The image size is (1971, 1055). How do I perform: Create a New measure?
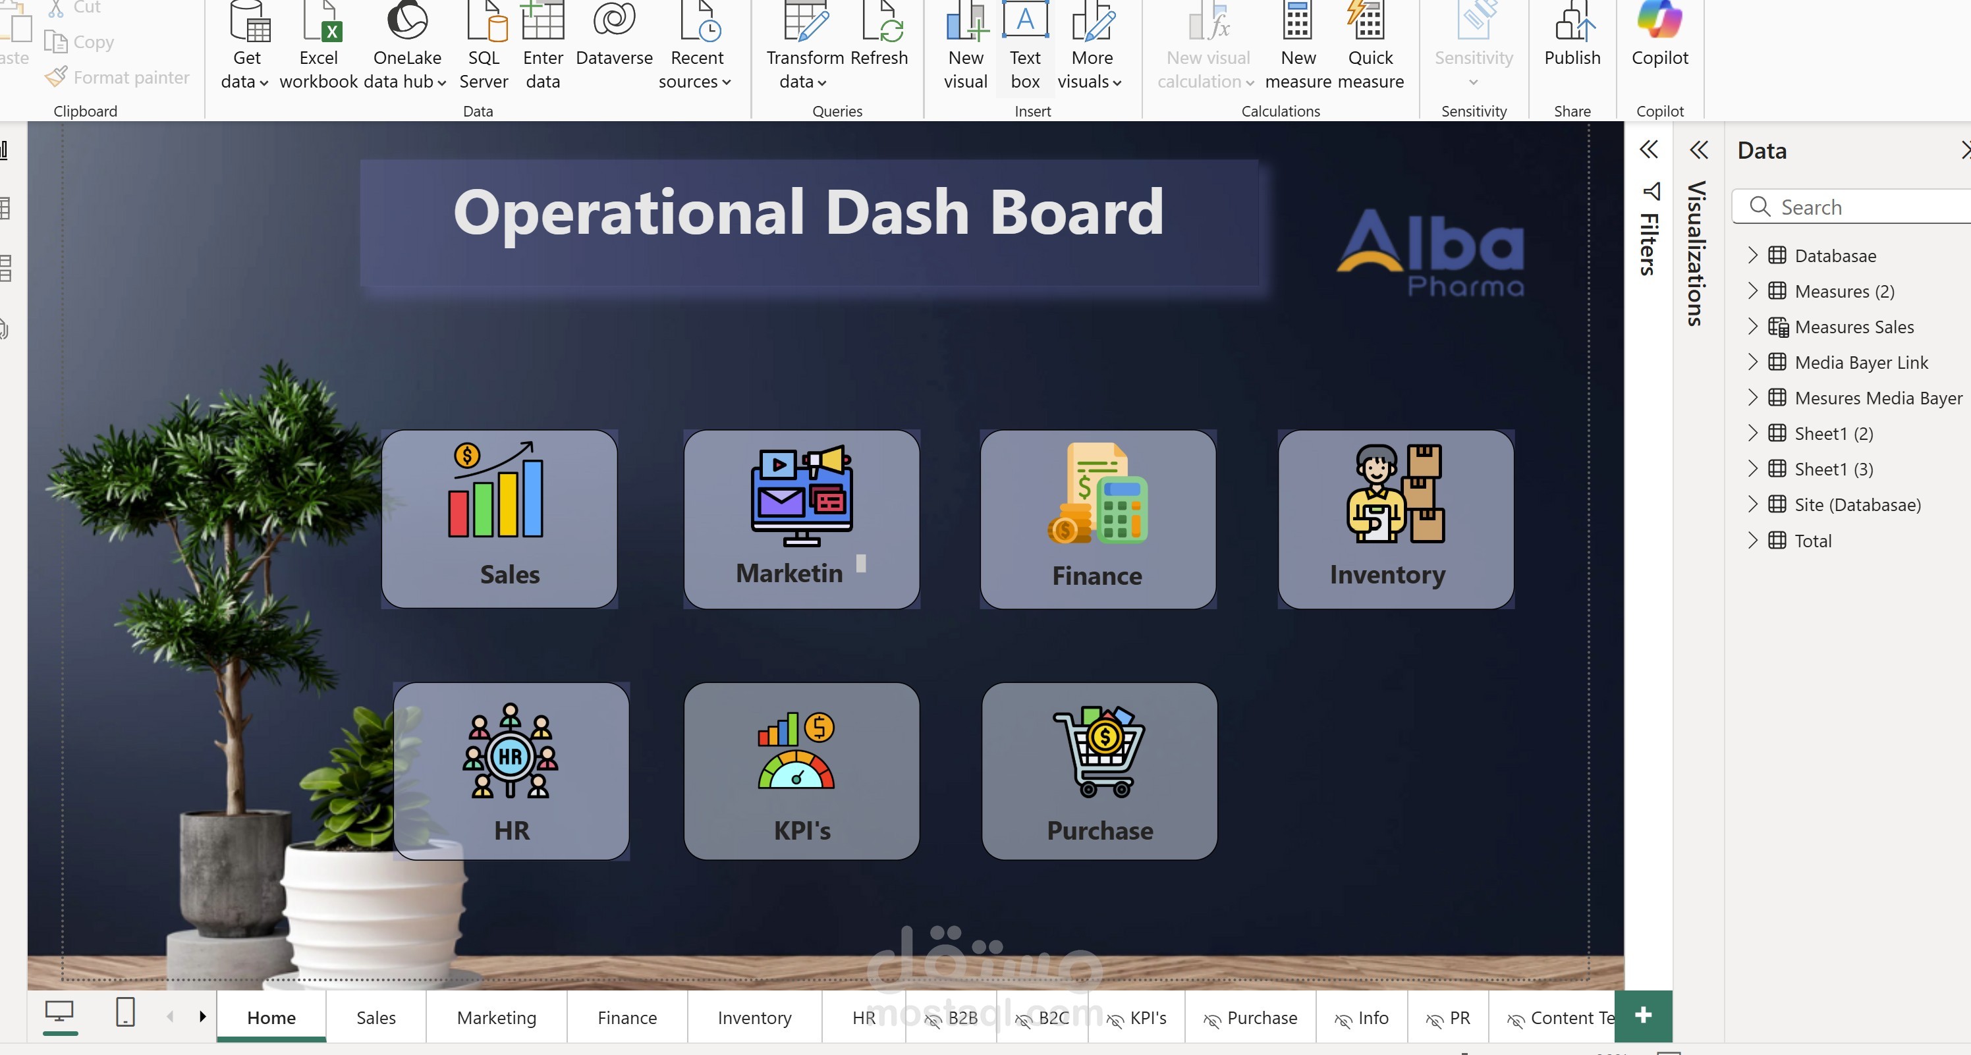(x=1298, y=47)
